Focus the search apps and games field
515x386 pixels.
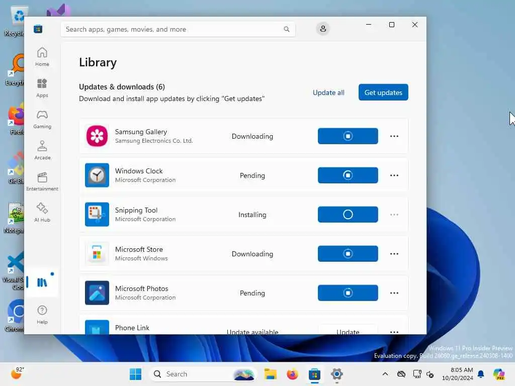tap(178, 29)
